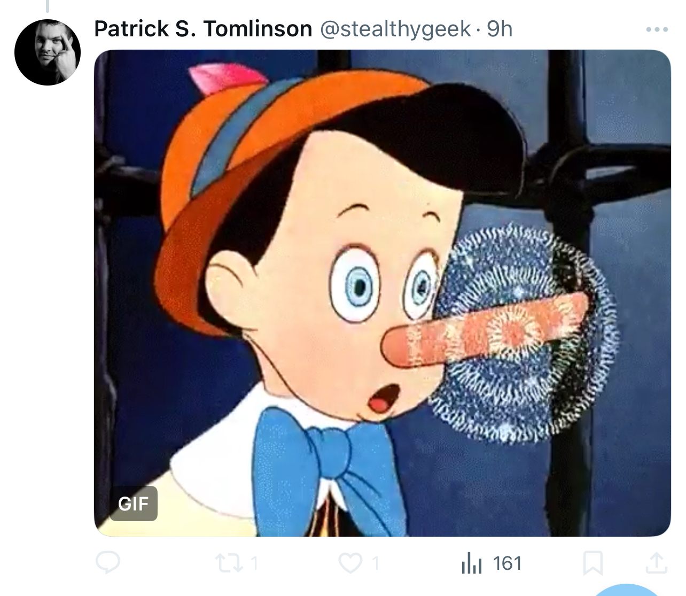686x596 pixels.
Task: Open the three-dot more options menu
Action: (657, 29)
